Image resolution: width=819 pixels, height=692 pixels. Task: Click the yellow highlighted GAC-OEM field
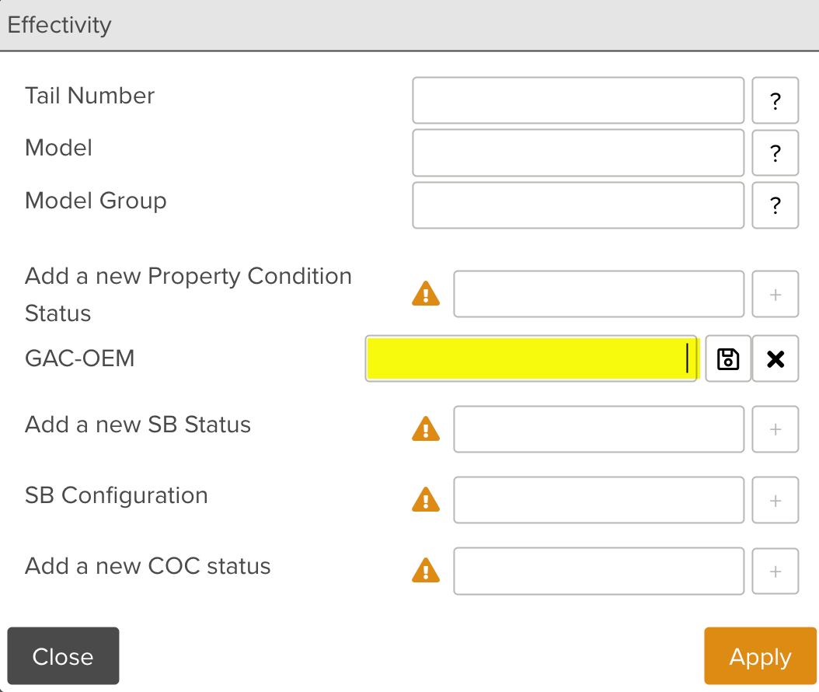pos(531,358)
